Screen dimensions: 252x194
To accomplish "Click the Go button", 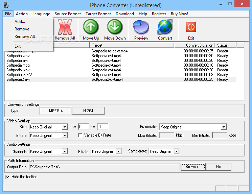I will (219, 167).
